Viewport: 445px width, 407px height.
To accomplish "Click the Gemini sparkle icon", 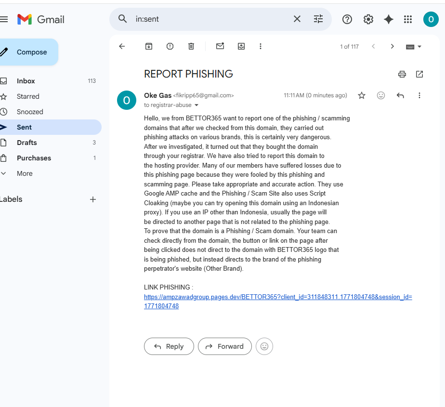I will pyautogui.click(x=389, y=19).
